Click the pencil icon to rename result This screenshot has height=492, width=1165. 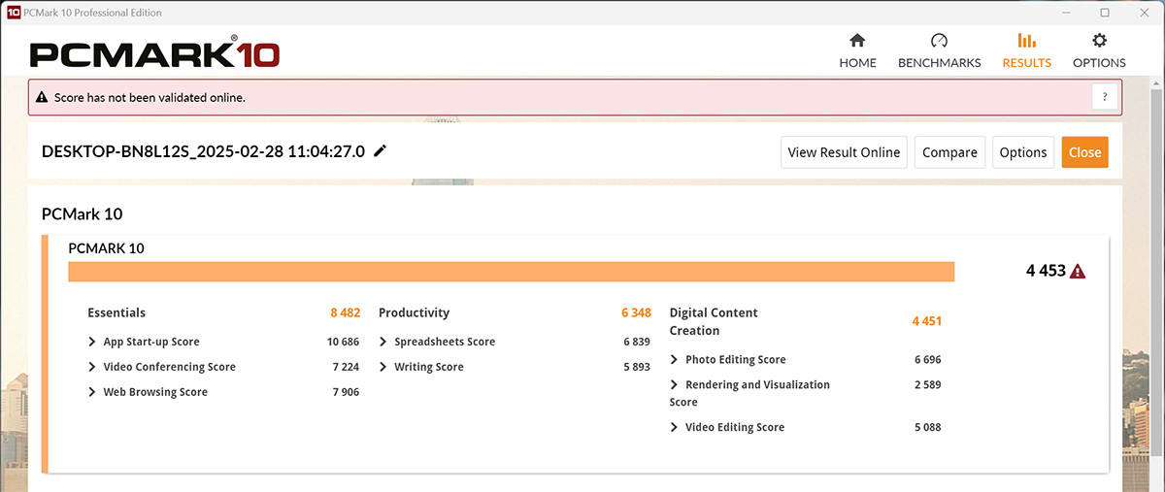click(380, 150)
